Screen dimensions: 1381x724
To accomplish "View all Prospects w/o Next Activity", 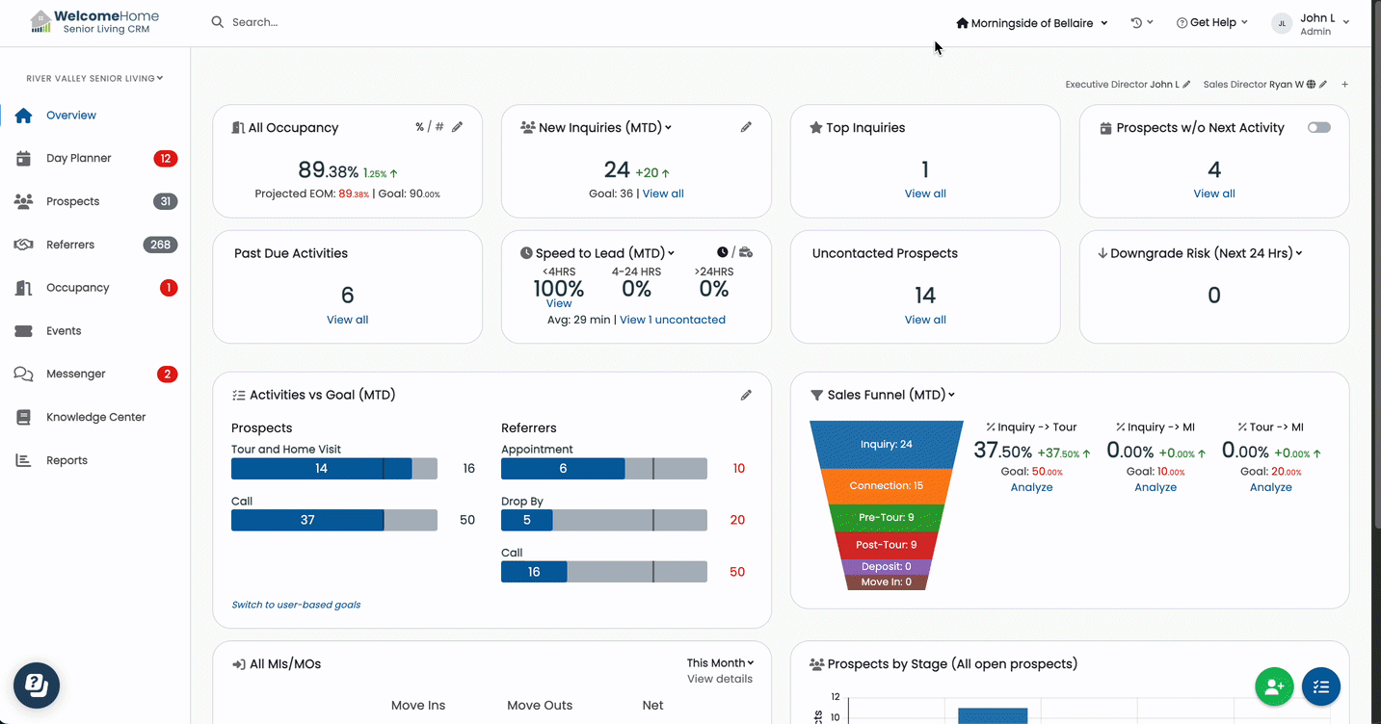I will (x=1214, y=194).
